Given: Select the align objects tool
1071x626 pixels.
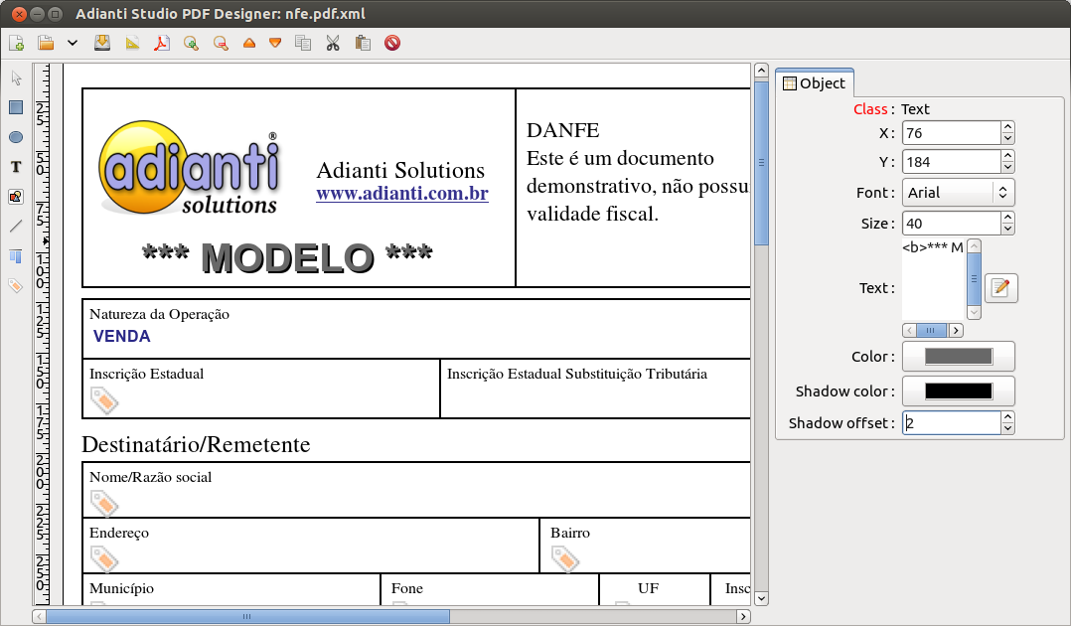Looking at the screenshot, I should [16, 256].
